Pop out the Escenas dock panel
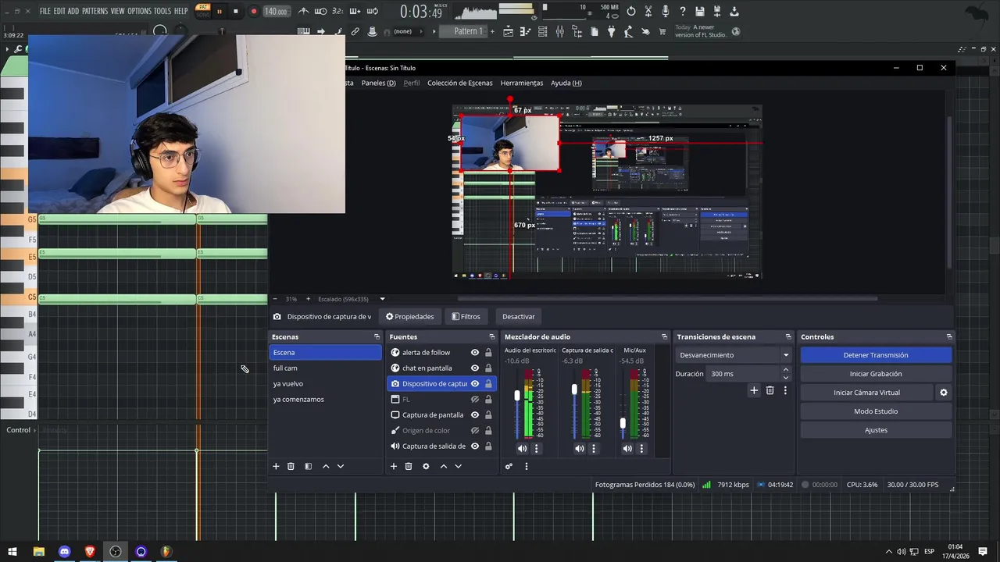 pos(377,337)
